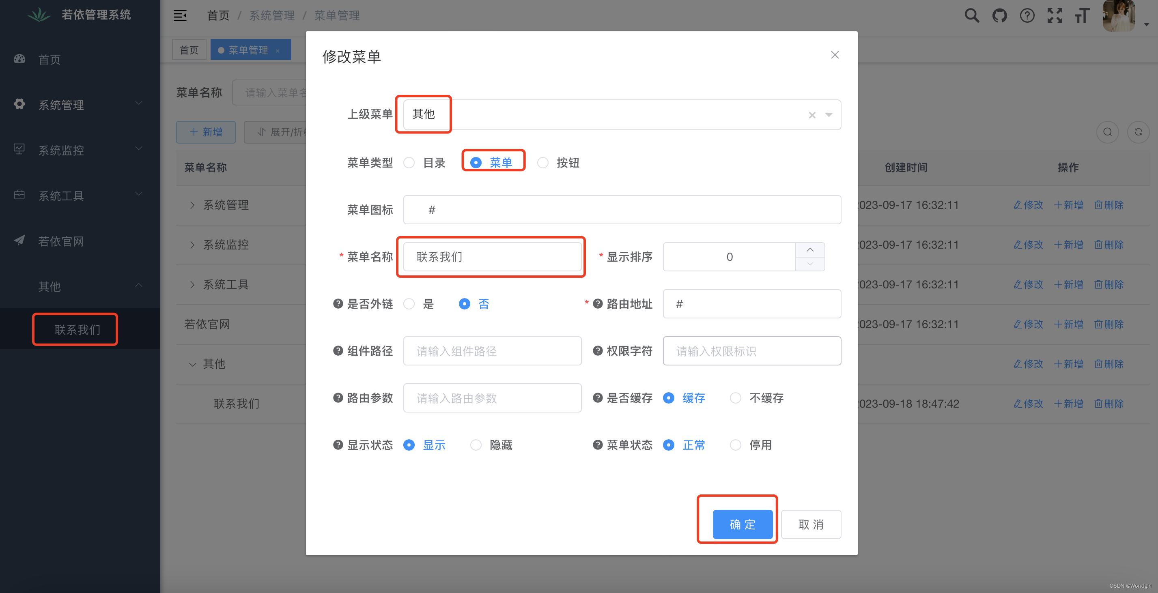Click the 权限字符 help icon
Image resolution: width=1158 pixels, height=593 pixels.
click(598, 351)
